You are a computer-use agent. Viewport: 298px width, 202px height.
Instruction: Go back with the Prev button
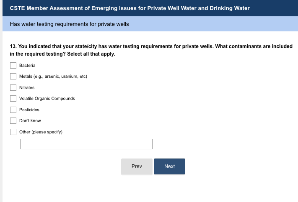point(137,166)
